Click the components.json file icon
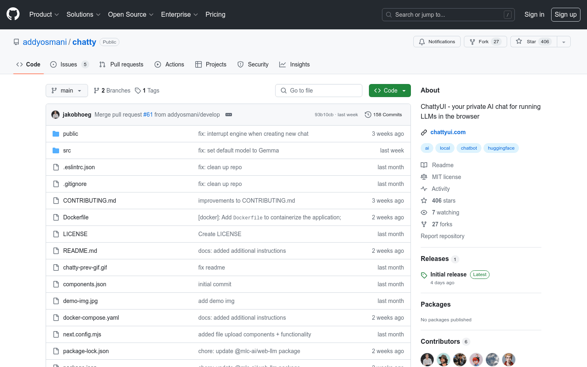The height and width of the screenshot is (367, 587). click(x=56, y=284)
